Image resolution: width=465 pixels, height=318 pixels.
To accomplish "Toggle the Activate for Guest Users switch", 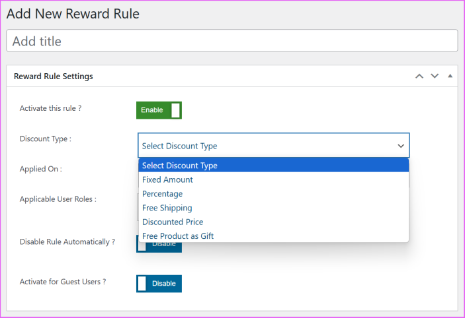I will (159, 283).
